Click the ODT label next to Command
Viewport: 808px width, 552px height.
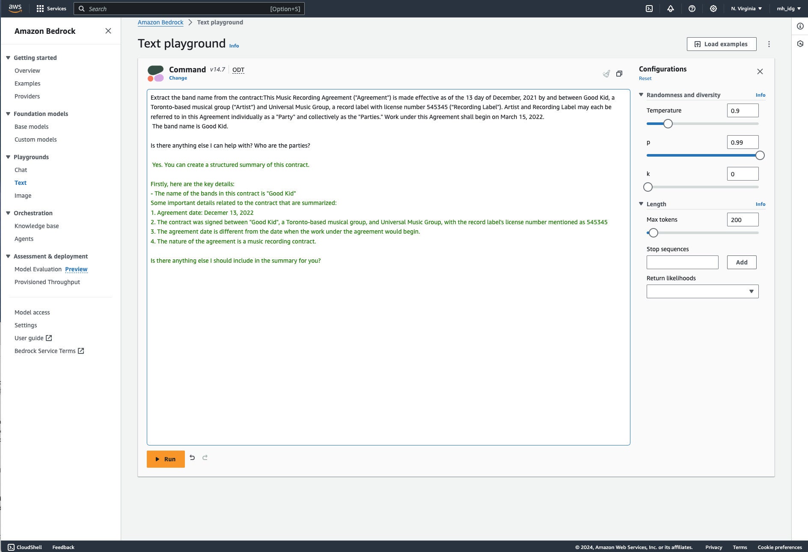(x=238, y=70)
